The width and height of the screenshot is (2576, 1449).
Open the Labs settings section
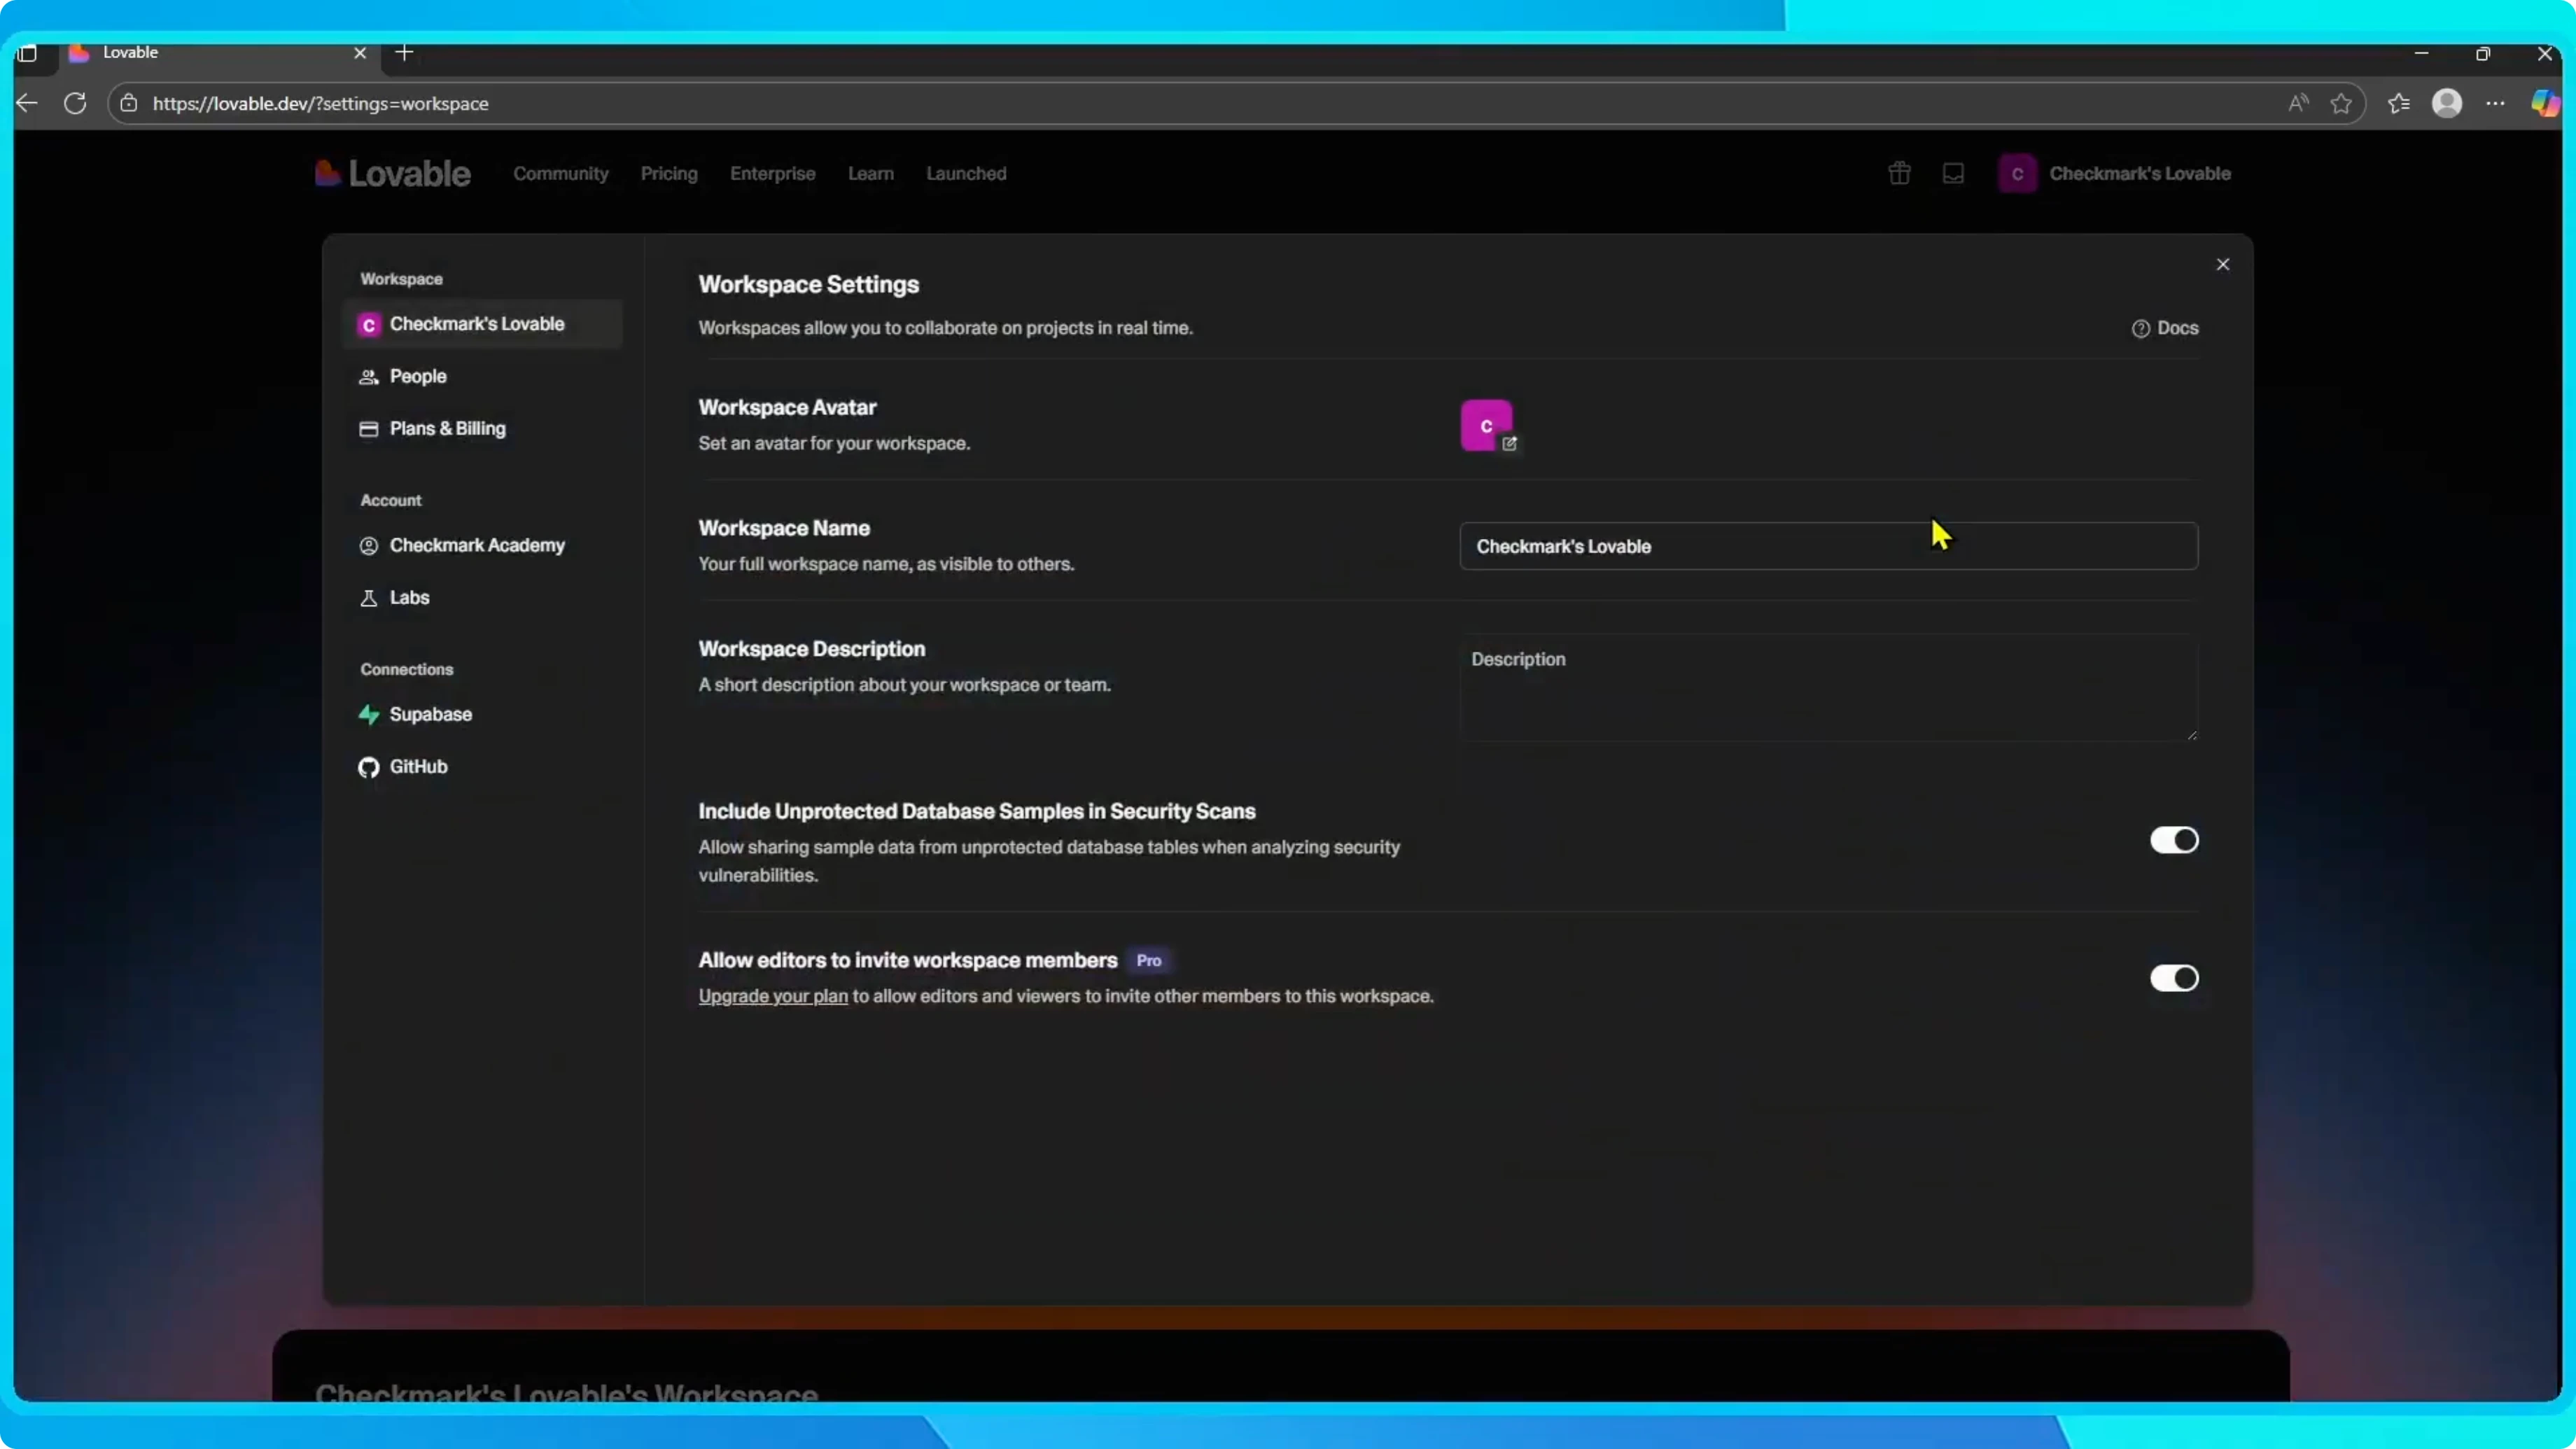point(482,597)
